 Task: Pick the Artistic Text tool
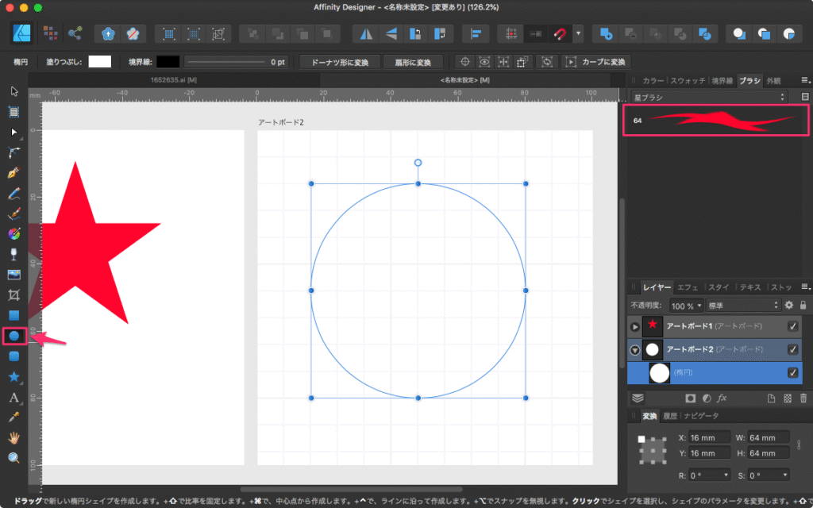click(x=13, y=398)
